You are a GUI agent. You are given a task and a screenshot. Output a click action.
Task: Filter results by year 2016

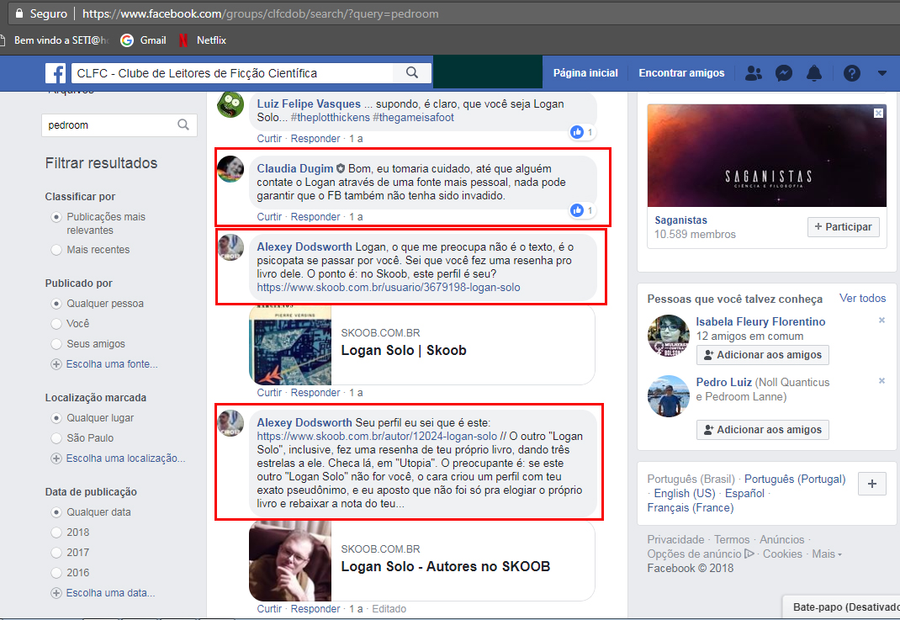56,573
